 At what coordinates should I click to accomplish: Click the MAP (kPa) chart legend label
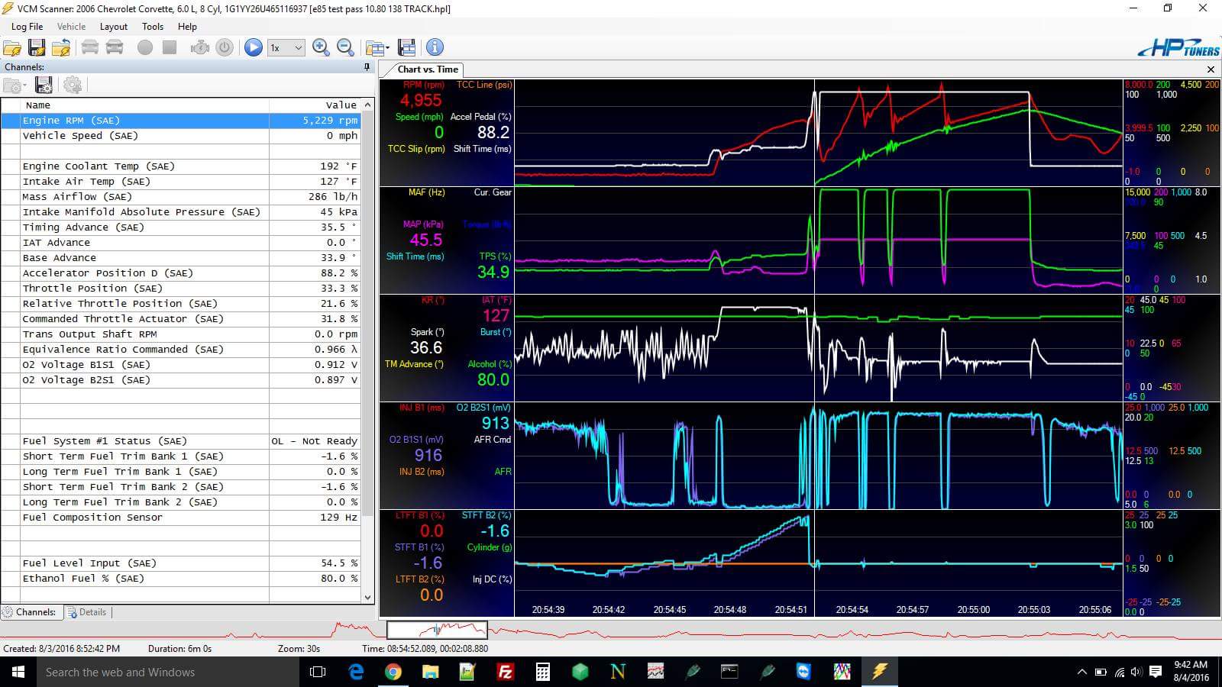[x=423, y=224]
